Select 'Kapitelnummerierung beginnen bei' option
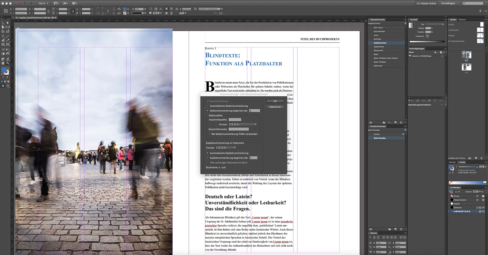The height and width of the screenshot is (255, 488). 208,158
